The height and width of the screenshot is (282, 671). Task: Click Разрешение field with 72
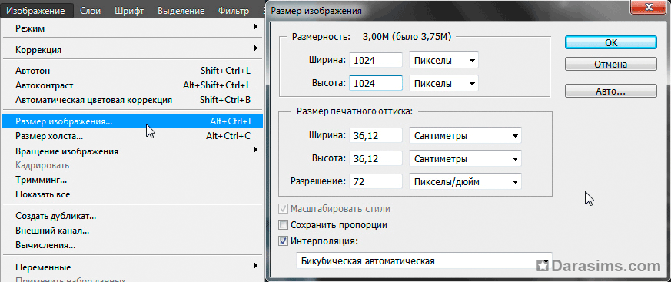pos(376,181)
